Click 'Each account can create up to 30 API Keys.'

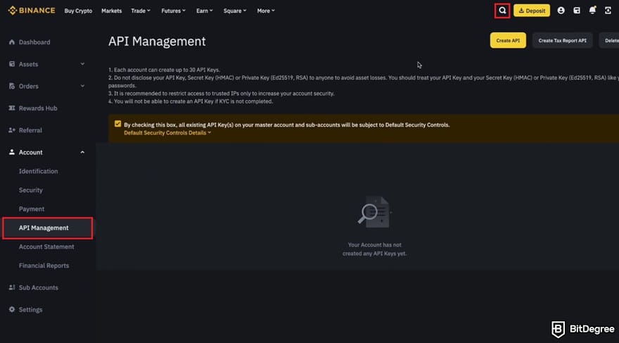click(164, 70)
